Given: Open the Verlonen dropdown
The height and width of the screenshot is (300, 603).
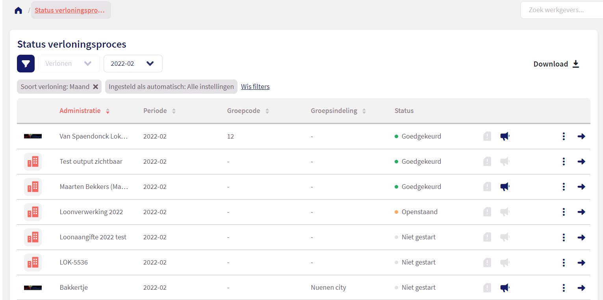Looking at the screenshot, I should 69,64.
